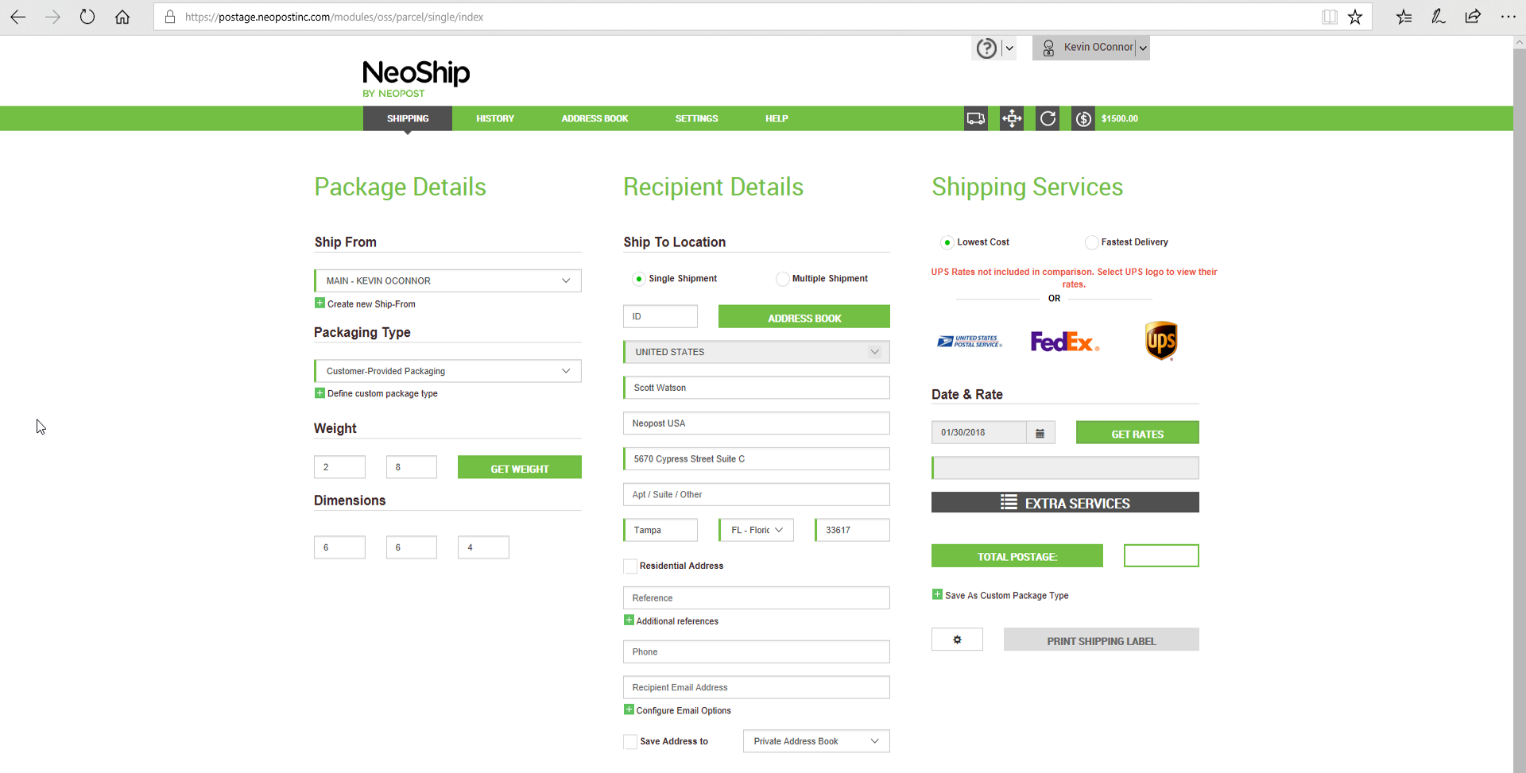Click the green ADDRESS BOOK button
This screenshot has width=1526, height=773.
coord(804,317)
